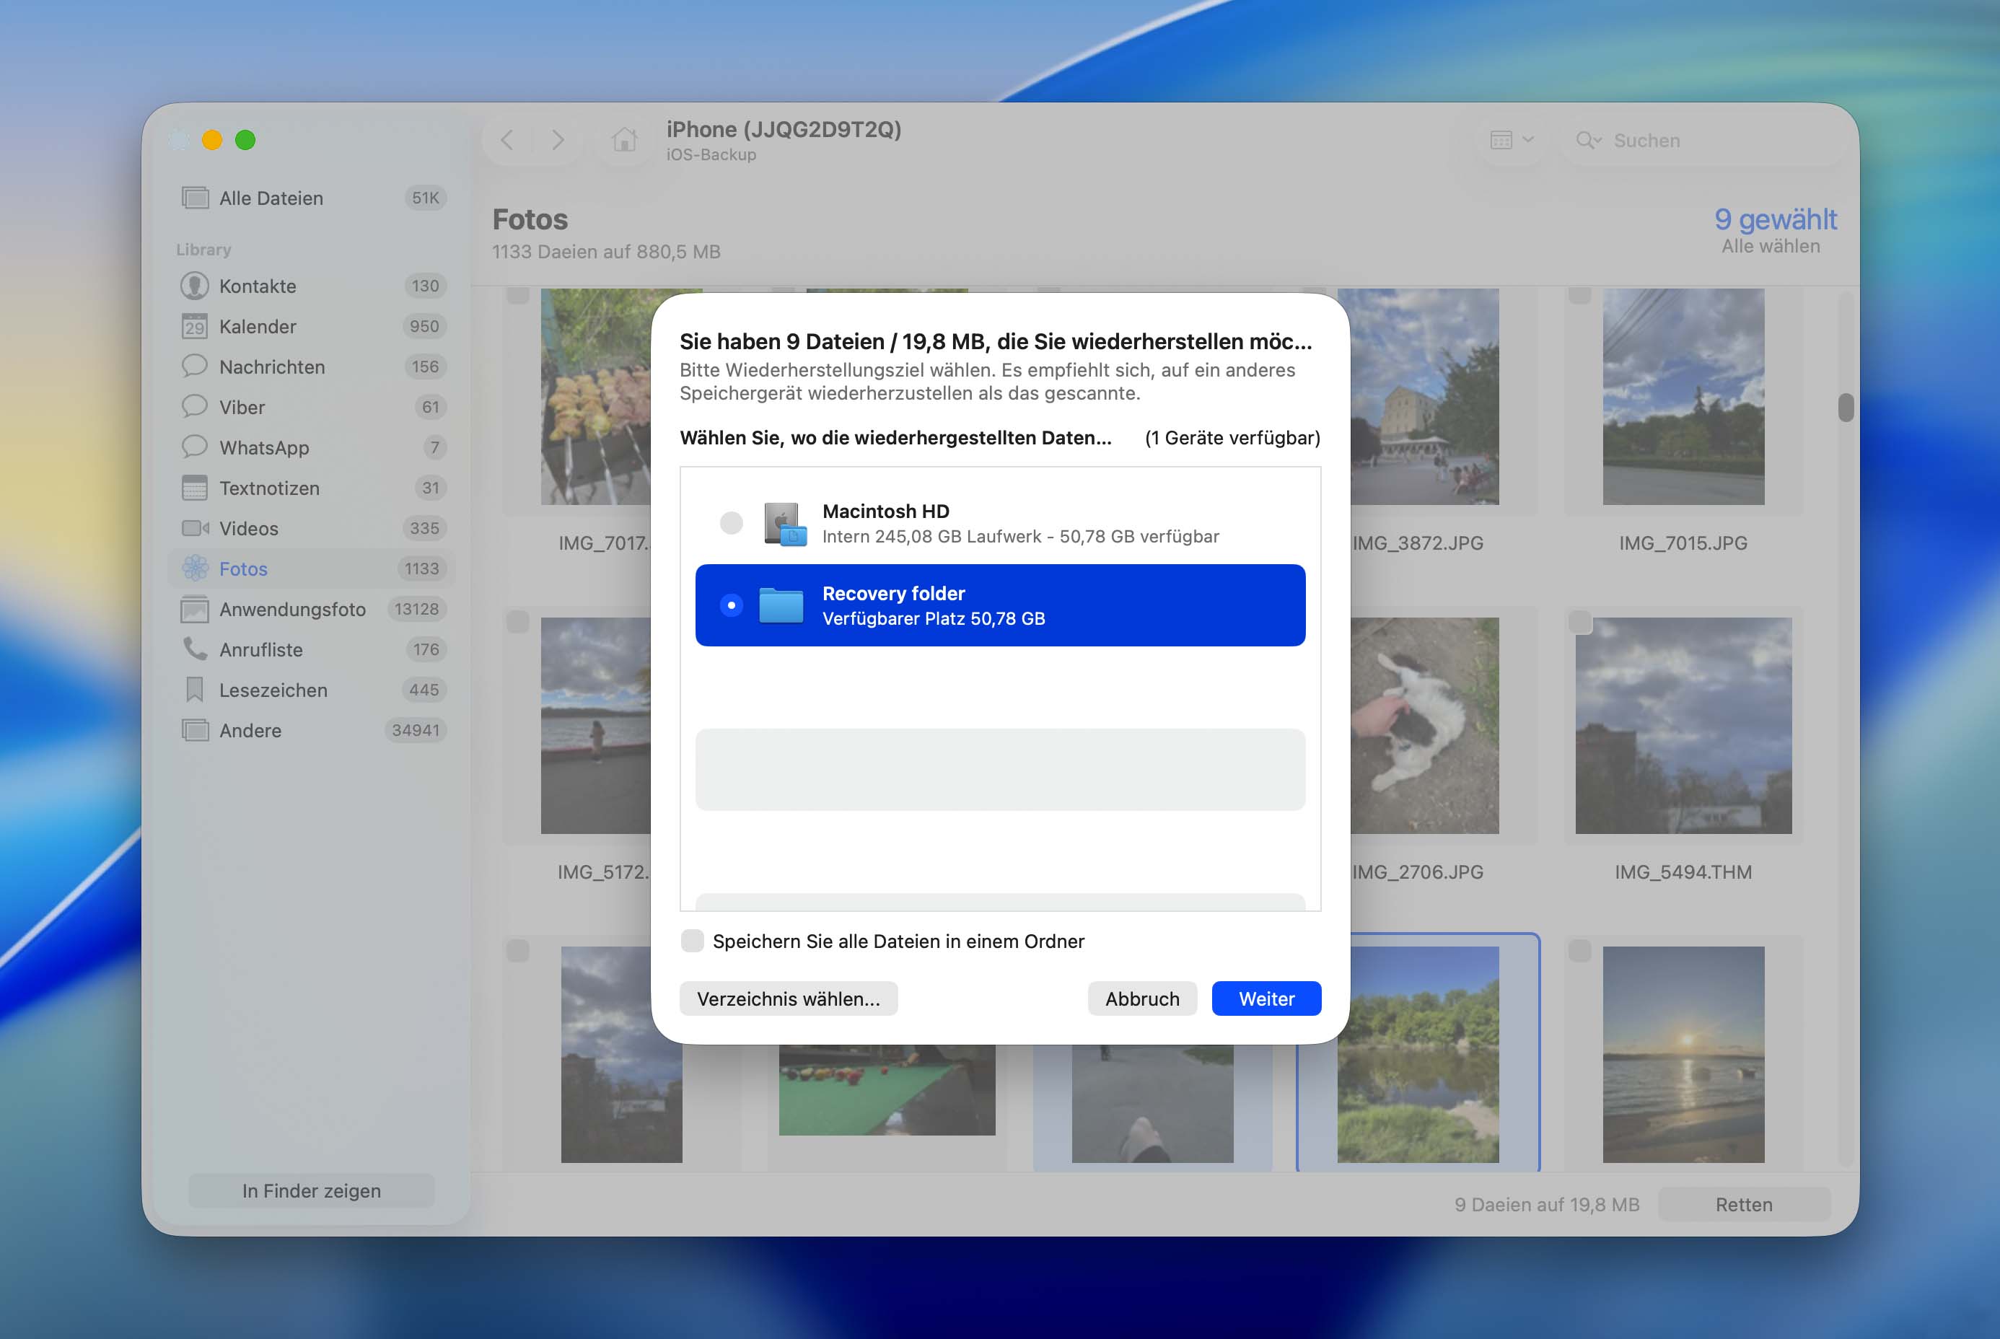Select the IMG_2706.JPG dog thumbnail
The height and width of the screenshot is (1339, 2000).
click(1424, 725)
